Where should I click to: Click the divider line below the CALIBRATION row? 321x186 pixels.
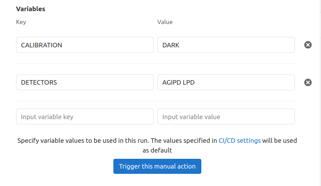[157, 63]
